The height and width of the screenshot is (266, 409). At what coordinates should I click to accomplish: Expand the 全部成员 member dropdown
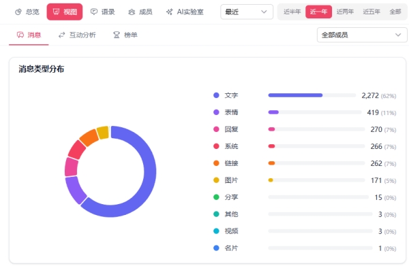[x=362, y=35]
